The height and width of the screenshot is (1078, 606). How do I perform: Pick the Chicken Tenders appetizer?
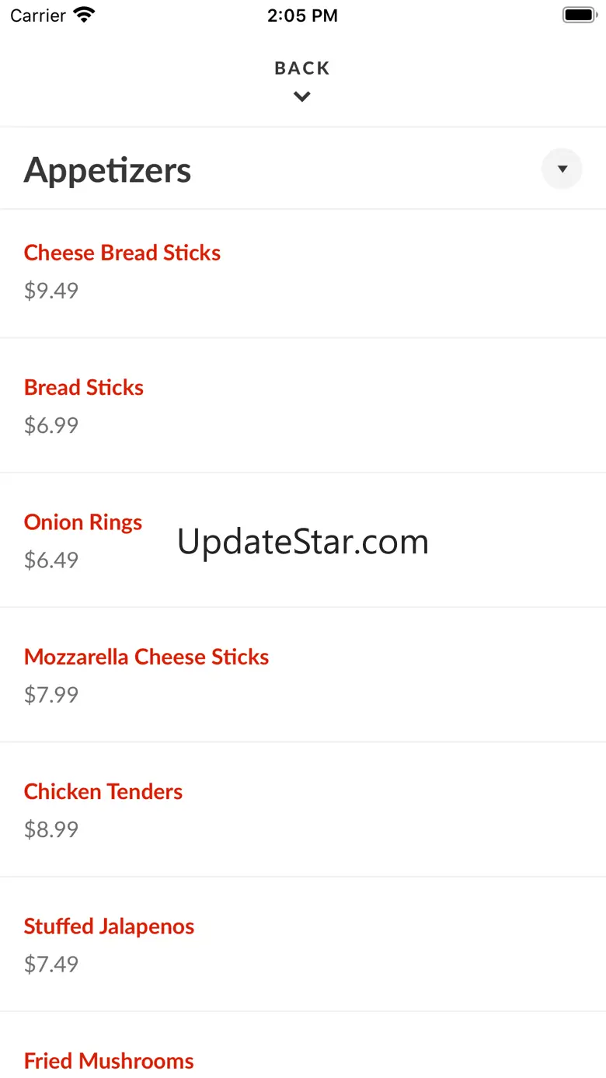pyautogui.click(x=103, y=791)
